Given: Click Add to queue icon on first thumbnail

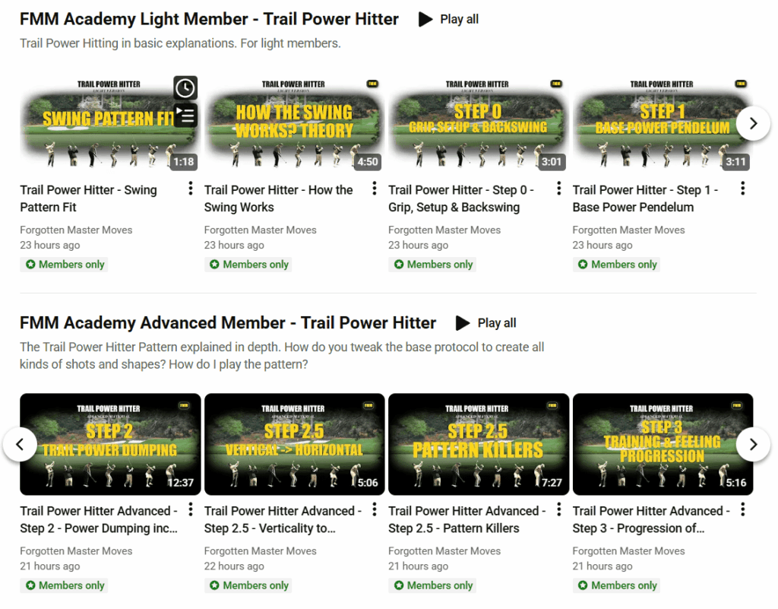Looking at the screenshot, I should click(x=185, y=115).
